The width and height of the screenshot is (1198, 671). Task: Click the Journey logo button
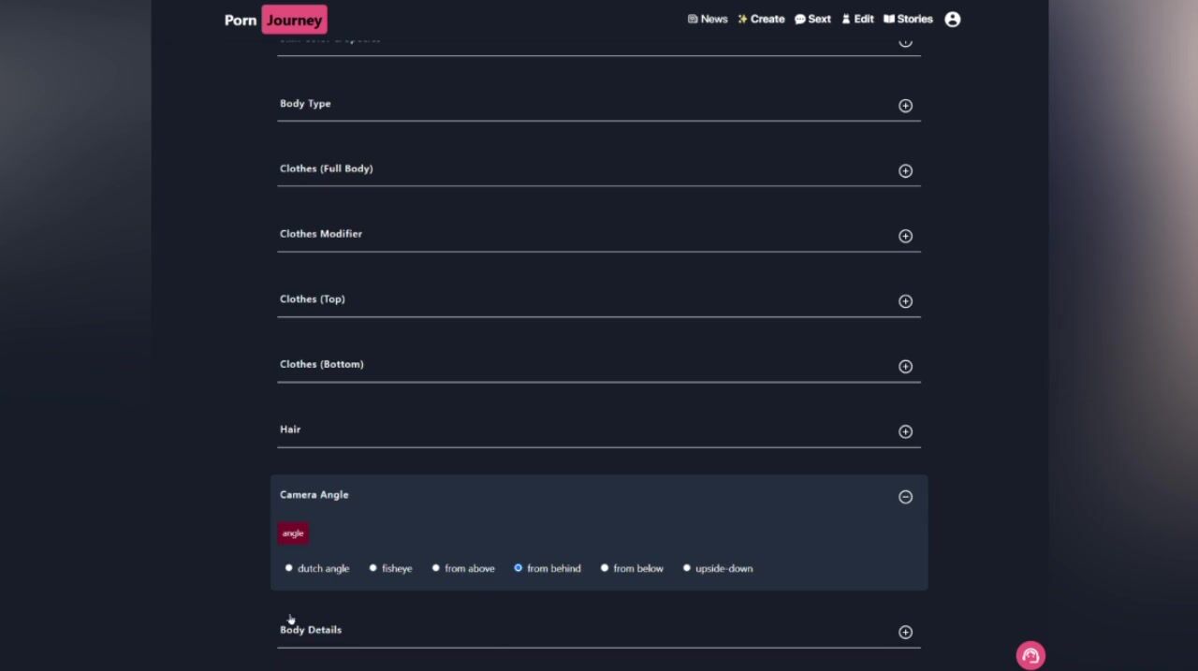294,20
